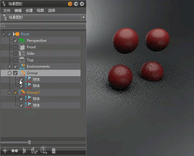Click the orange D dock button in title bar
The image size is (194, 156).
(70, 4)
